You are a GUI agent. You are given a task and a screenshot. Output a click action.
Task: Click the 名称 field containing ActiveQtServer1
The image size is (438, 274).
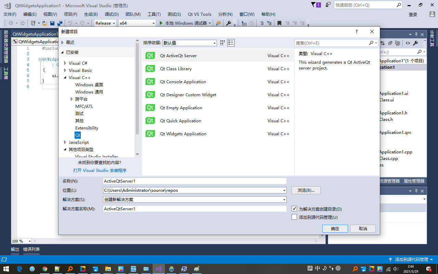pos(195,181)
